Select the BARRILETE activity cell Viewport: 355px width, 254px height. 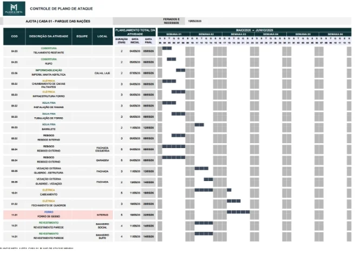(x=49, y=129)
